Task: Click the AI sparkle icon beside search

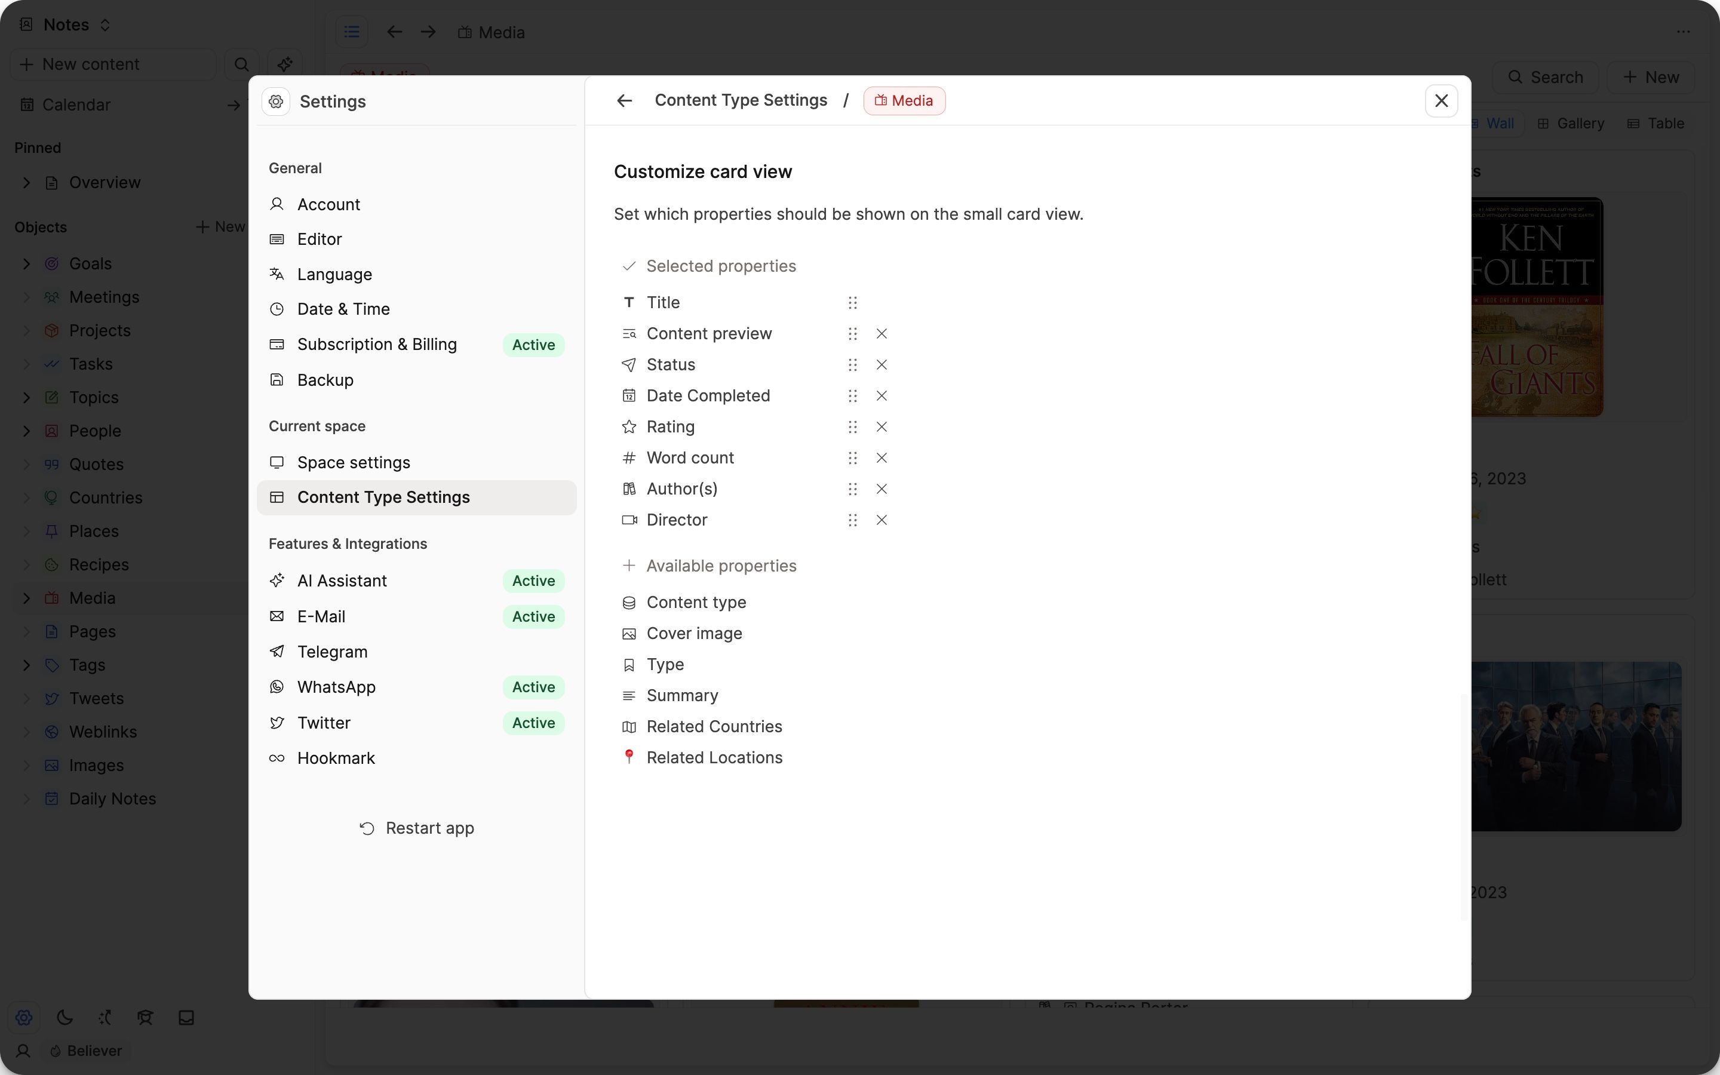Action: coord(284,64)
